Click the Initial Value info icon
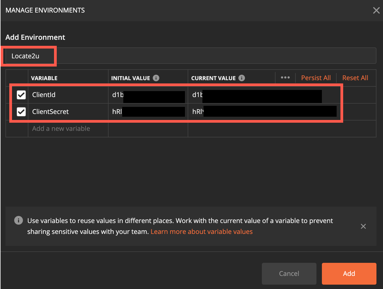This screenshot has height=289, width=383. coord(156,78)
